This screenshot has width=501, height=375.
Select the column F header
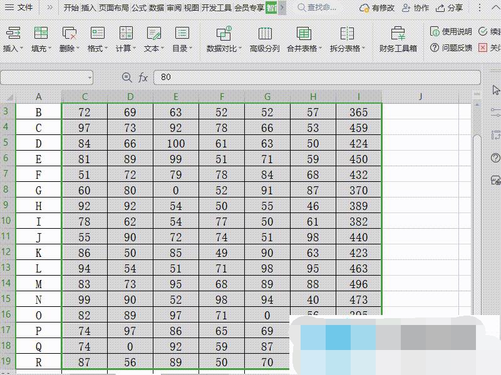pyautogui.click(x=222, y=96)
